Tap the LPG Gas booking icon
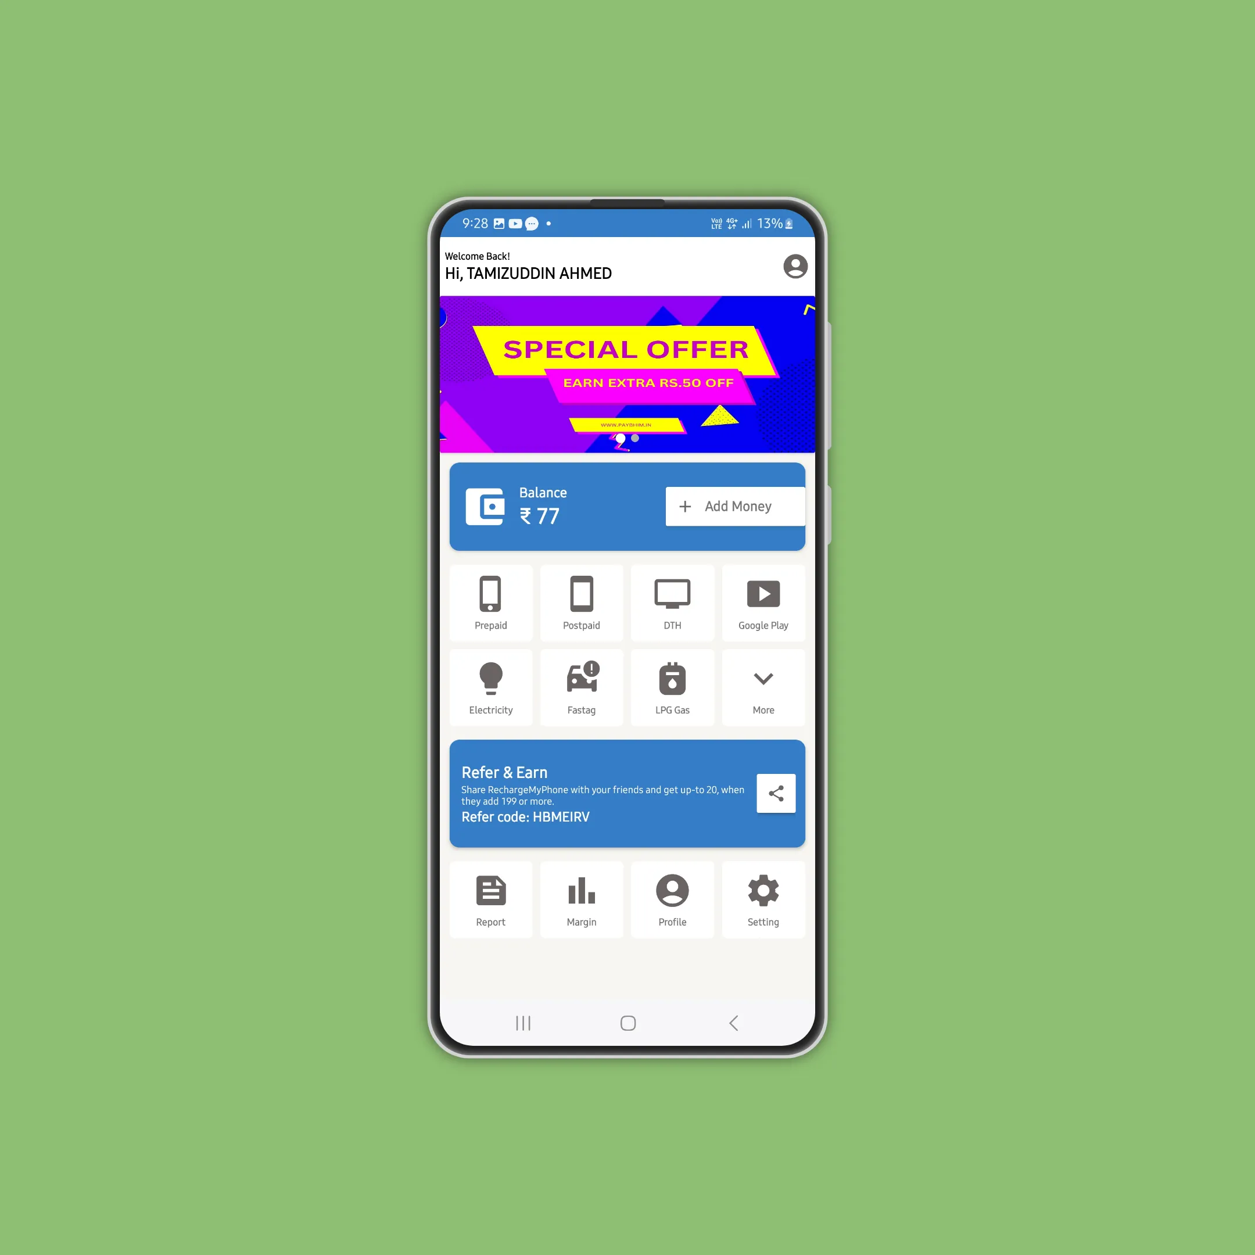This screenshot has width=1255, height=1255. (670, 684)
